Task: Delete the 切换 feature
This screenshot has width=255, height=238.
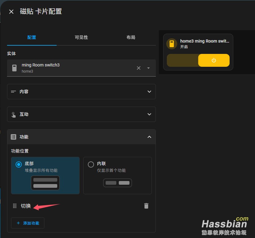Action: click(146, 206)
